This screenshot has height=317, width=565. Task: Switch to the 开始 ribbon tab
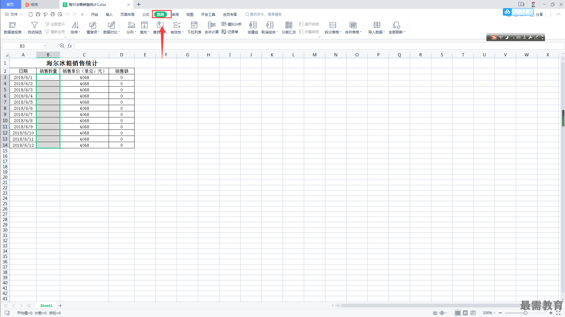point(95,14)
